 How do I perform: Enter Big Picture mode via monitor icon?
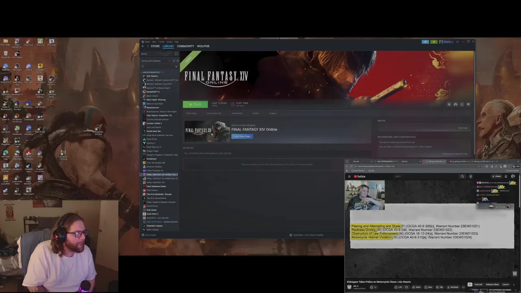(458, 42)
